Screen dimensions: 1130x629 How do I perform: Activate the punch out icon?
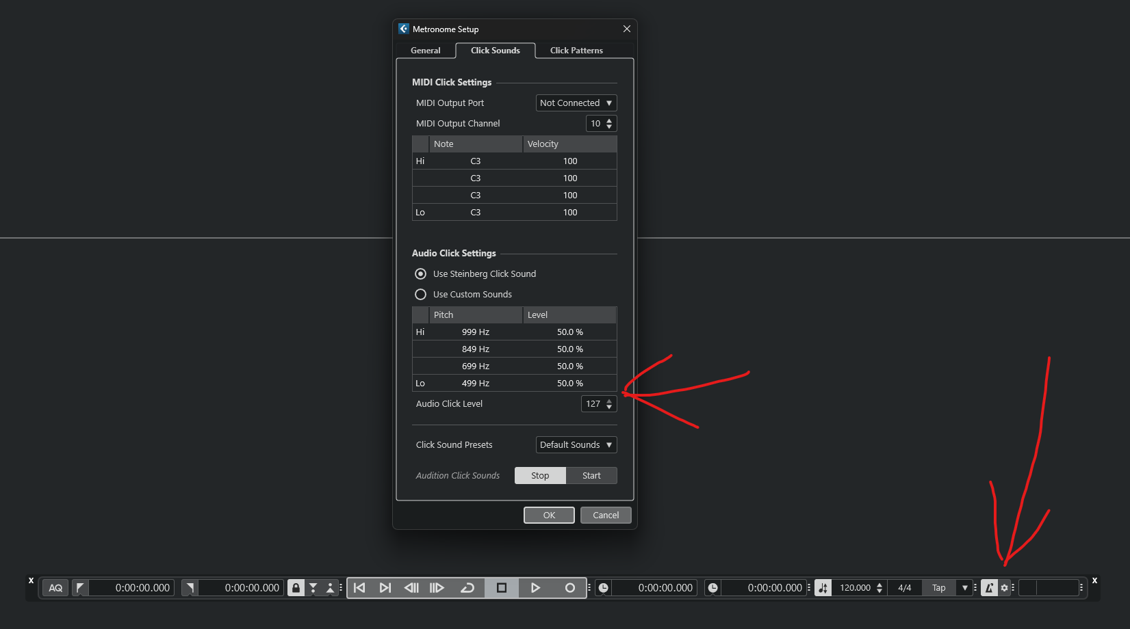(330, 588)
